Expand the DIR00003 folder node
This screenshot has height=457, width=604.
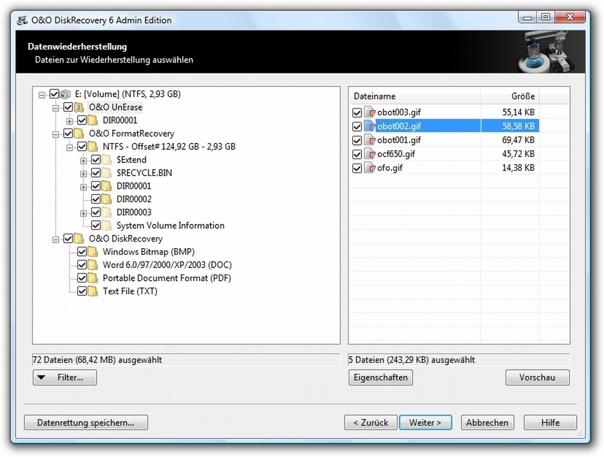[84, 213]
